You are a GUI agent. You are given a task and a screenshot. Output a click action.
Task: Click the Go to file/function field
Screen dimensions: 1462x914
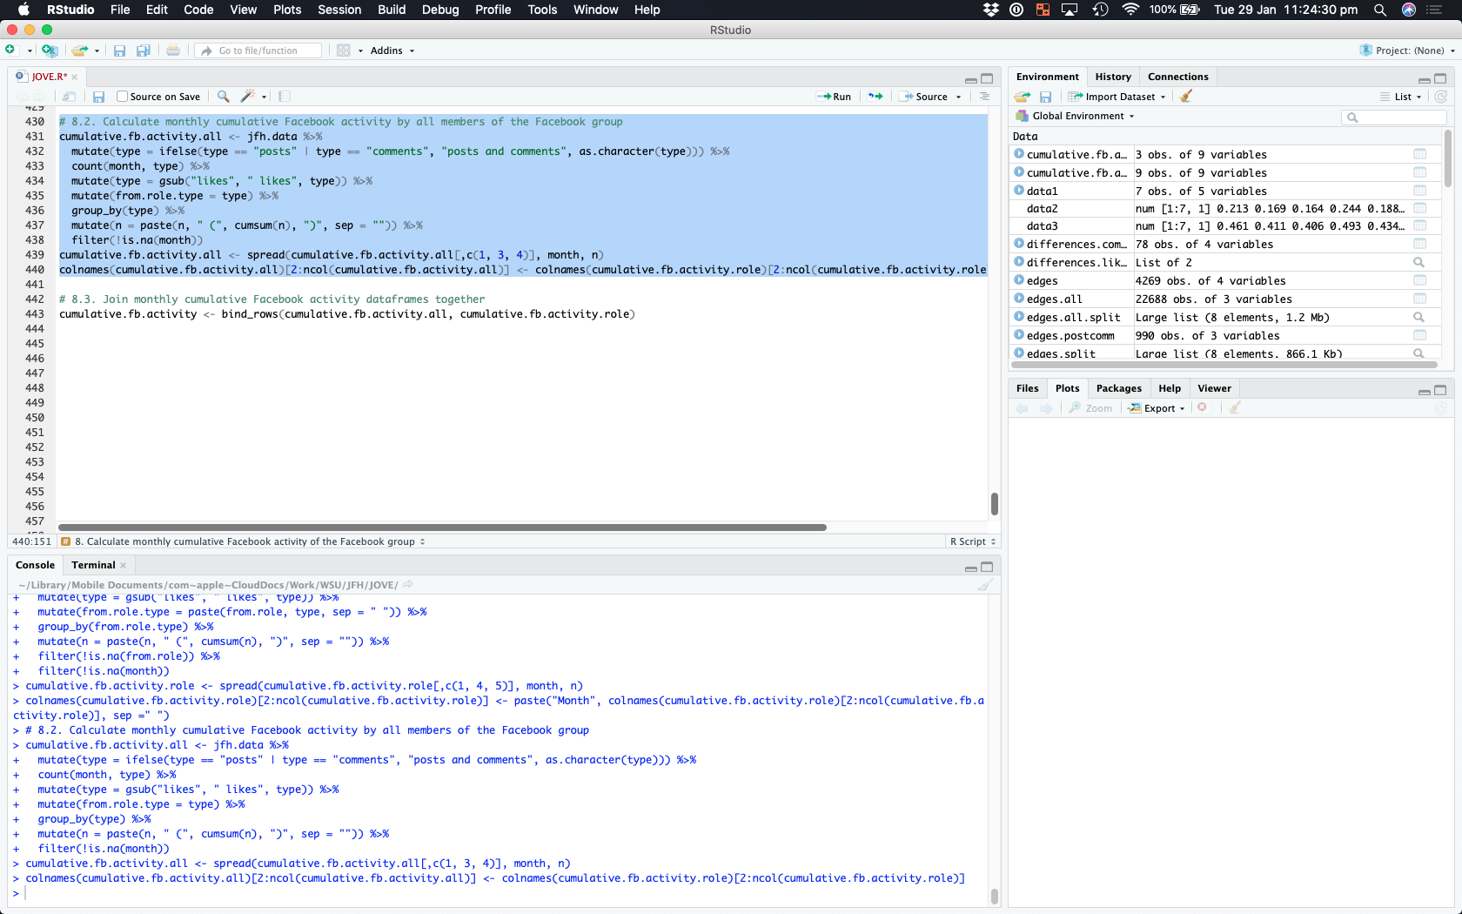[x=258, y=50]
